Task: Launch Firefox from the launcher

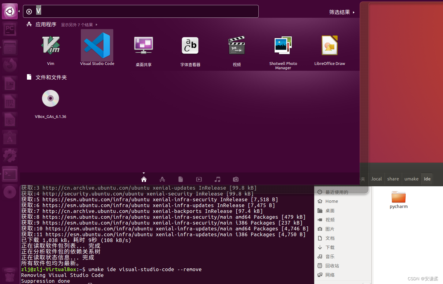Action: point(9,65)
